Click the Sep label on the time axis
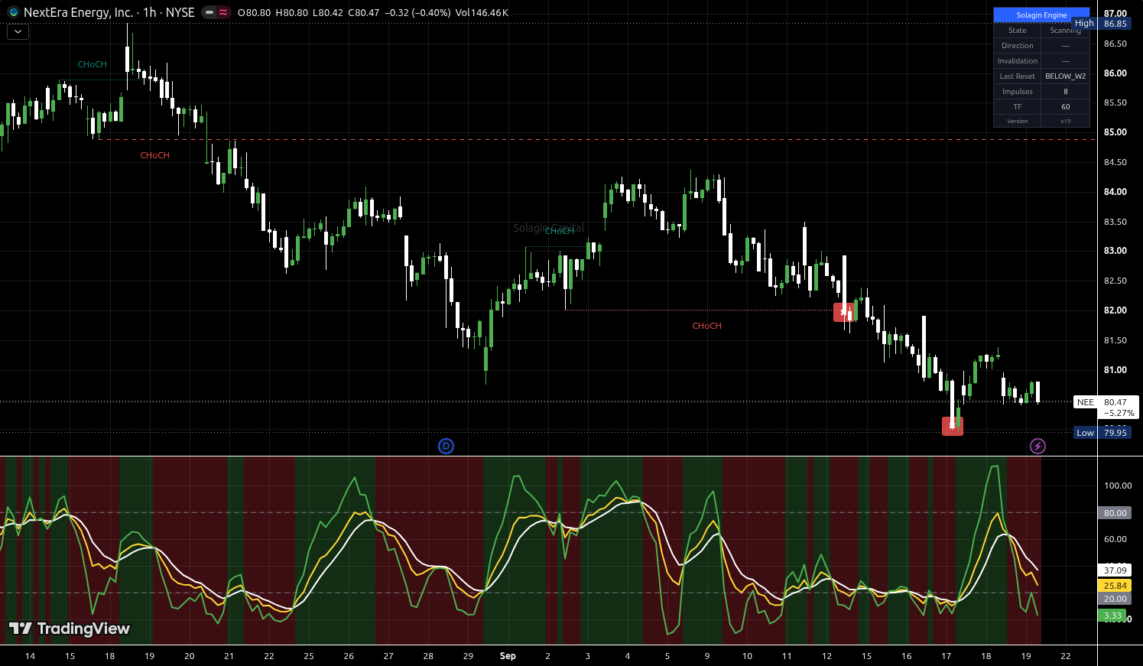The height and width of the screenshot is (666, 1143). tap(508, 656)
